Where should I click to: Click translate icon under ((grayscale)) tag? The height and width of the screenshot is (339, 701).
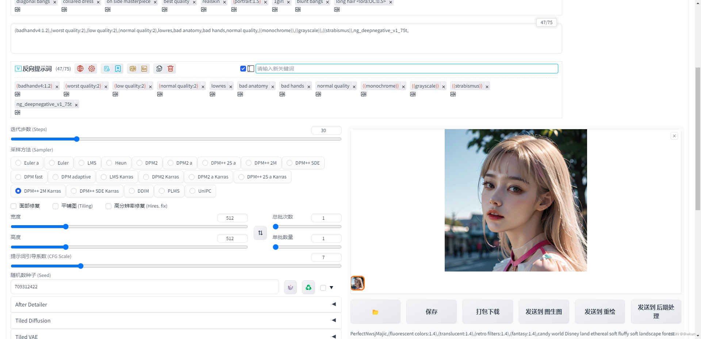click(413, 94)
